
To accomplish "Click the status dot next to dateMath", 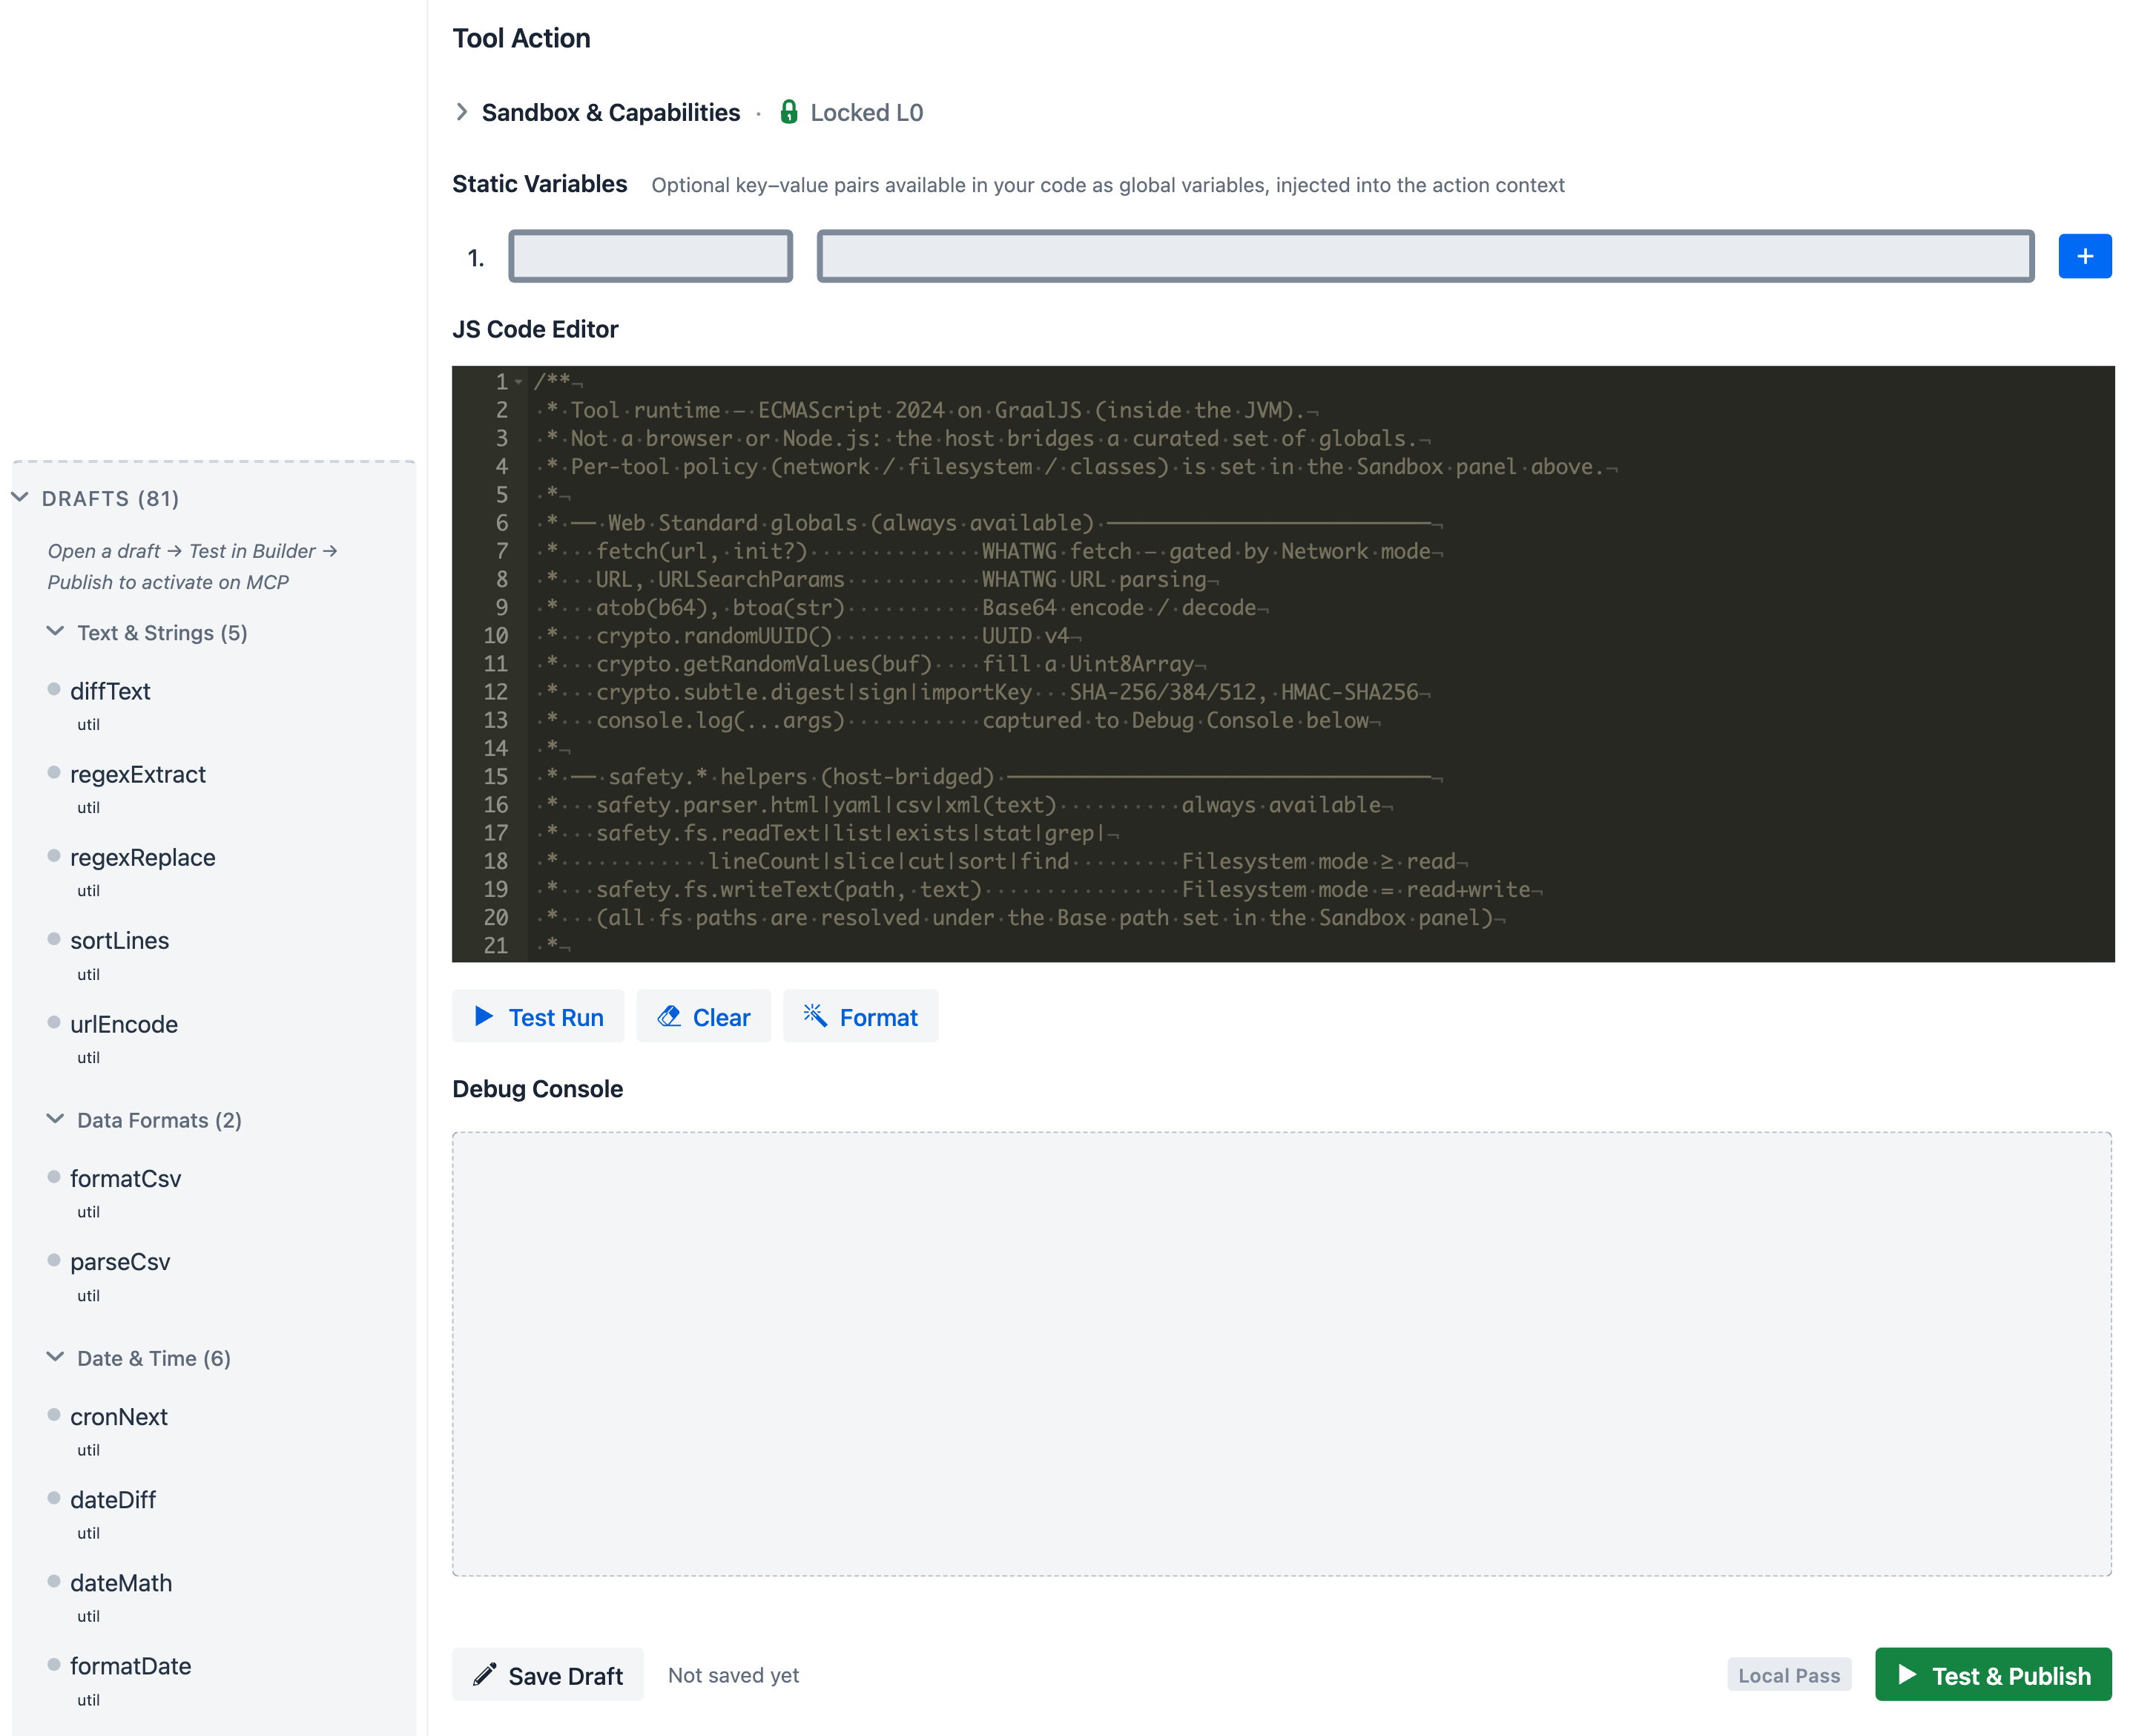I will [x=54, y=1580].
